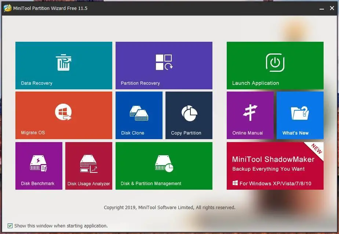This screenshot has height=234, width=339.
Task: Click the Migrate OS Windows logo icon
Action: 63,112
